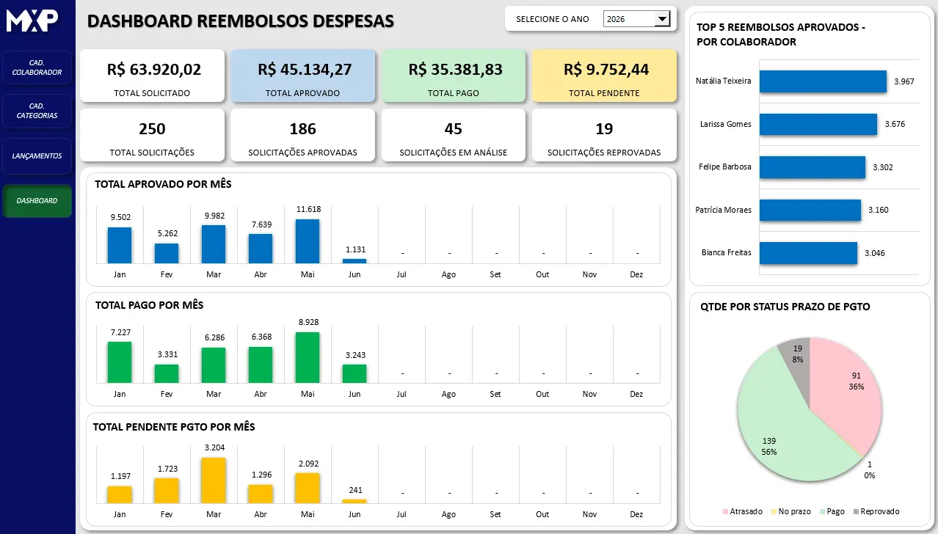Go to LANÇAMENTOS section
This screenshot has width=938, height=534.
pyautogui.click(x=37, y=156)
